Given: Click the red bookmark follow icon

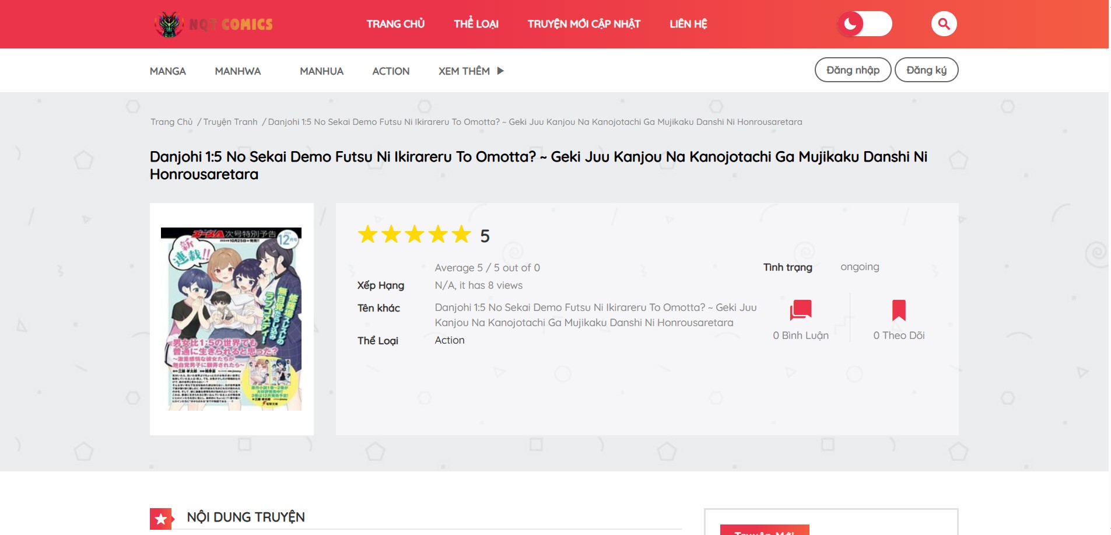Looking at the screenshot, I should pyautogui.click(x=898, y=310).
